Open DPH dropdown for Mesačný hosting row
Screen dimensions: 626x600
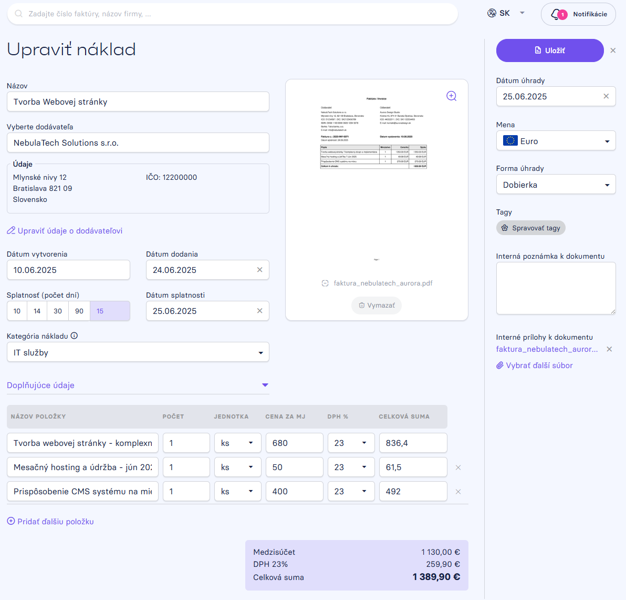[351, 467]
